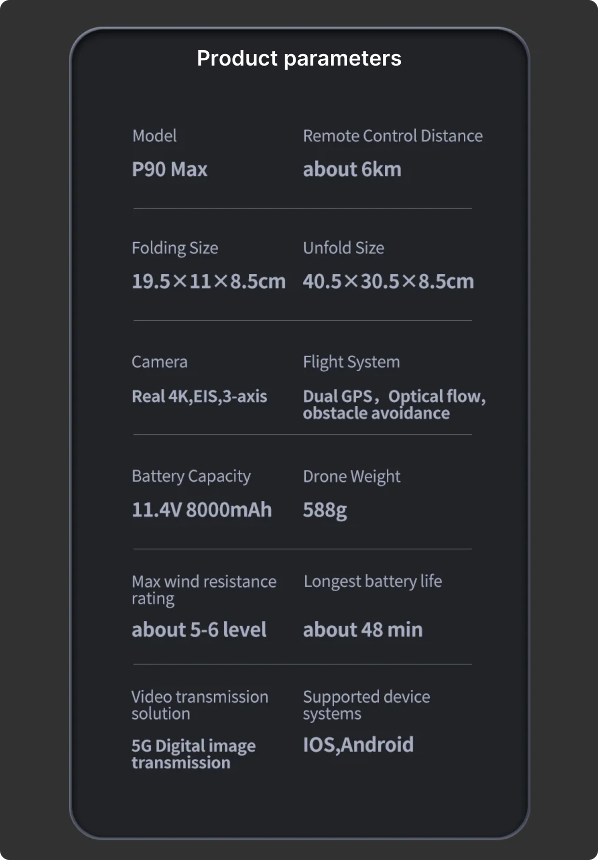Viewport: 598px width, 860px height.
Task: Click the Flight System label
Action: (x=351, y=362)
